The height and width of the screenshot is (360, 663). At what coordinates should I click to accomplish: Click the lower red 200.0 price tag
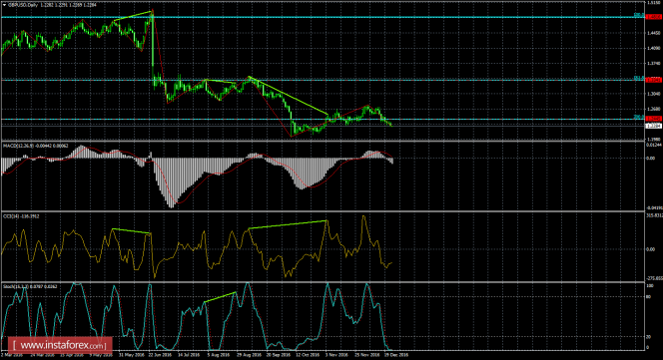pyautogui.click(x=654, y=119)
